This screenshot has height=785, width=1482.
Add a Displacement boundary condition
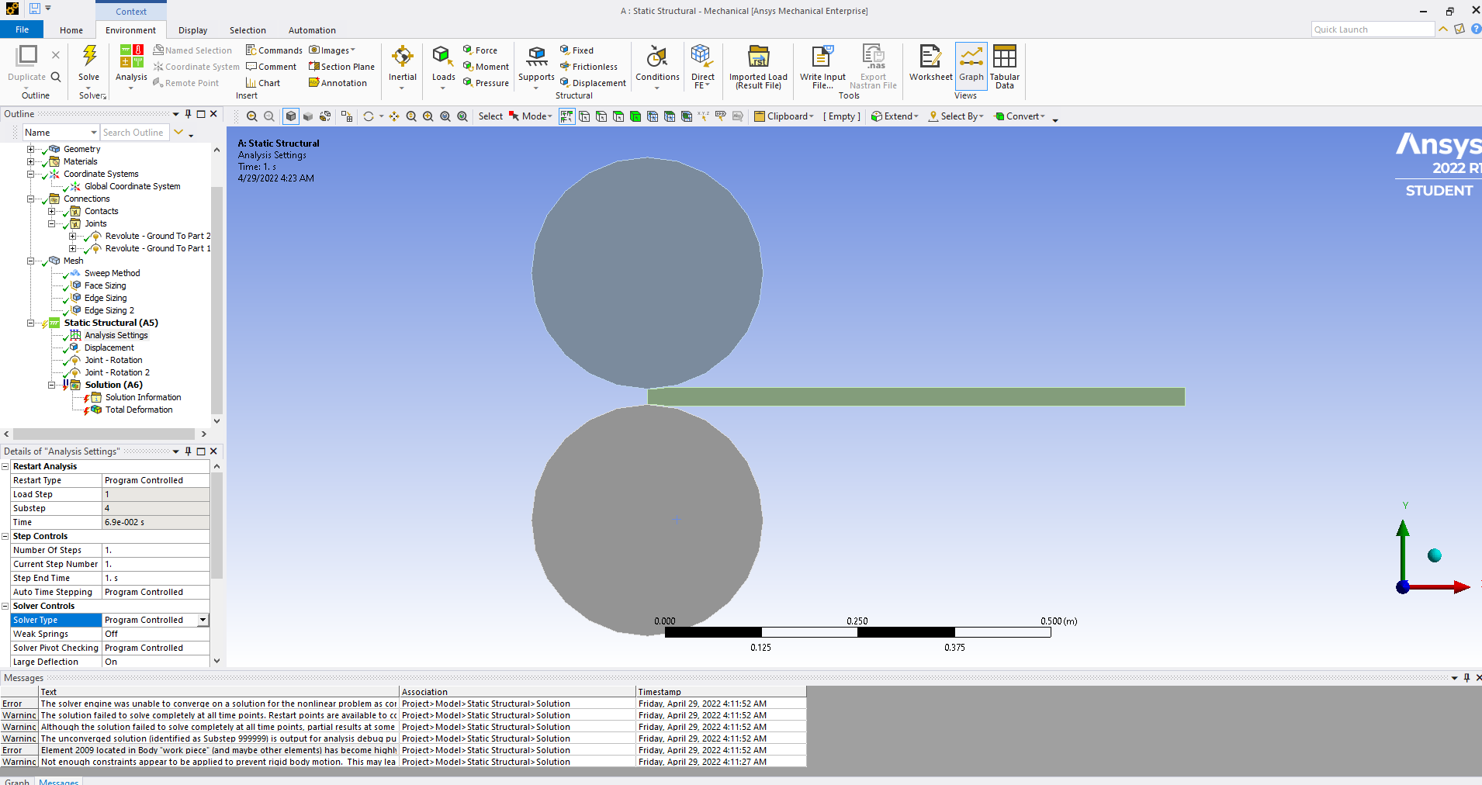point(593,83)
